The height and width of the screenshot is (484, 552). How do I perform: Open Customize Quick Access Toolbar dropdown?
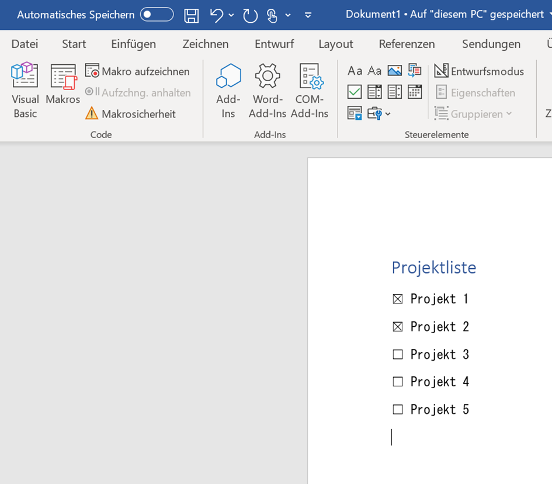pos(308,15)
